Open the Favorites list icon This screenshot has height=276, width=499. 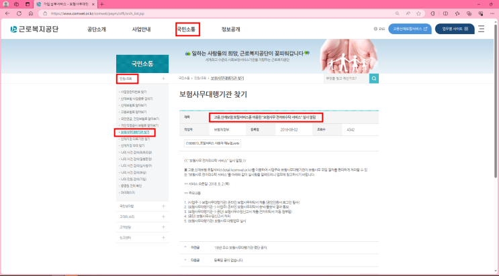[457, 13]
